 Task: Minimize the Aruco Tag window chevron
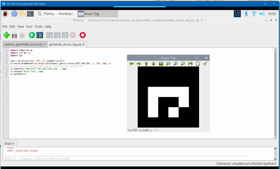point(196,58)
